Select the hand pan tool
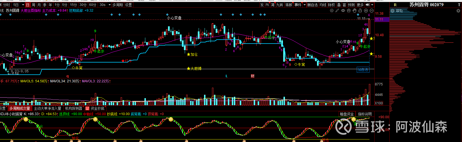This screenshot has height=142, width=462. (x=354, y=10)
